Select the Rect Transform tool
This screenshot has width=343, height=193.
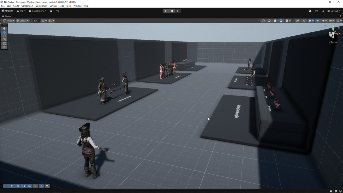tap(4, 43)
